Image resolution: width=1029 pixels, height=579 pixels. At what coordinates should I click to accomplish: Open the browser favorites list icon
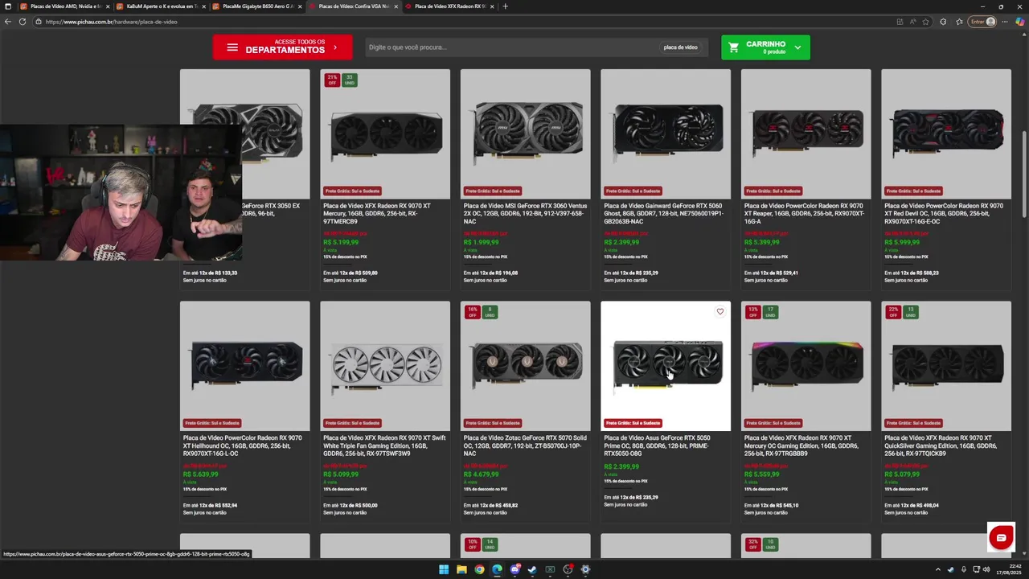959,22
